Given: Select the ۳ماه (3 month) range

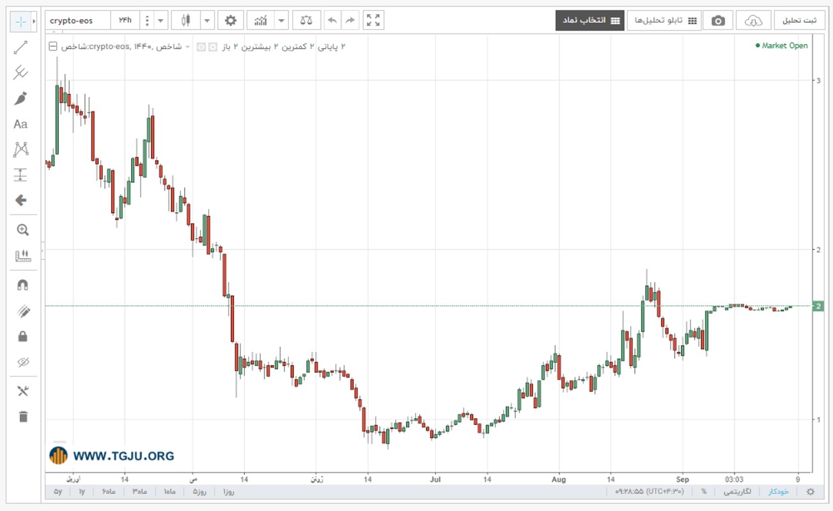Looking at the screenshot, I should 139,491.
